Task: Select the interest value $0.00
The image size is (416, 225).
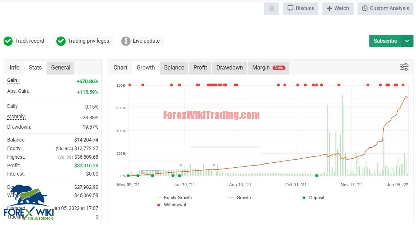Action: point(92,174)
